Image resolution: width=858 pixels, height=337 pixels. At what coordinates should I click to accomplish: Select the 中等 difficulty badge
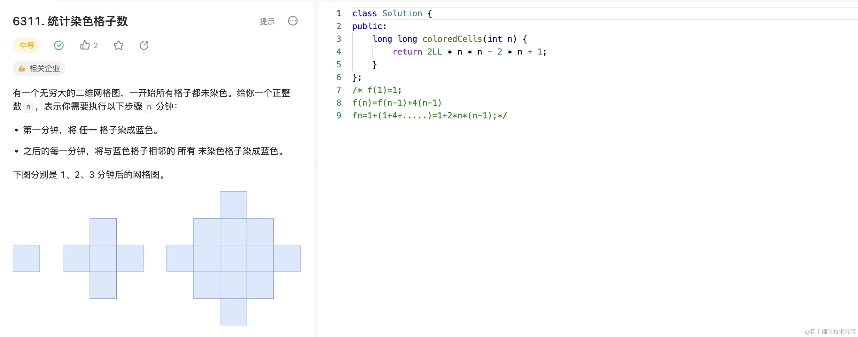pyautogui.click(x=27, y=45)
